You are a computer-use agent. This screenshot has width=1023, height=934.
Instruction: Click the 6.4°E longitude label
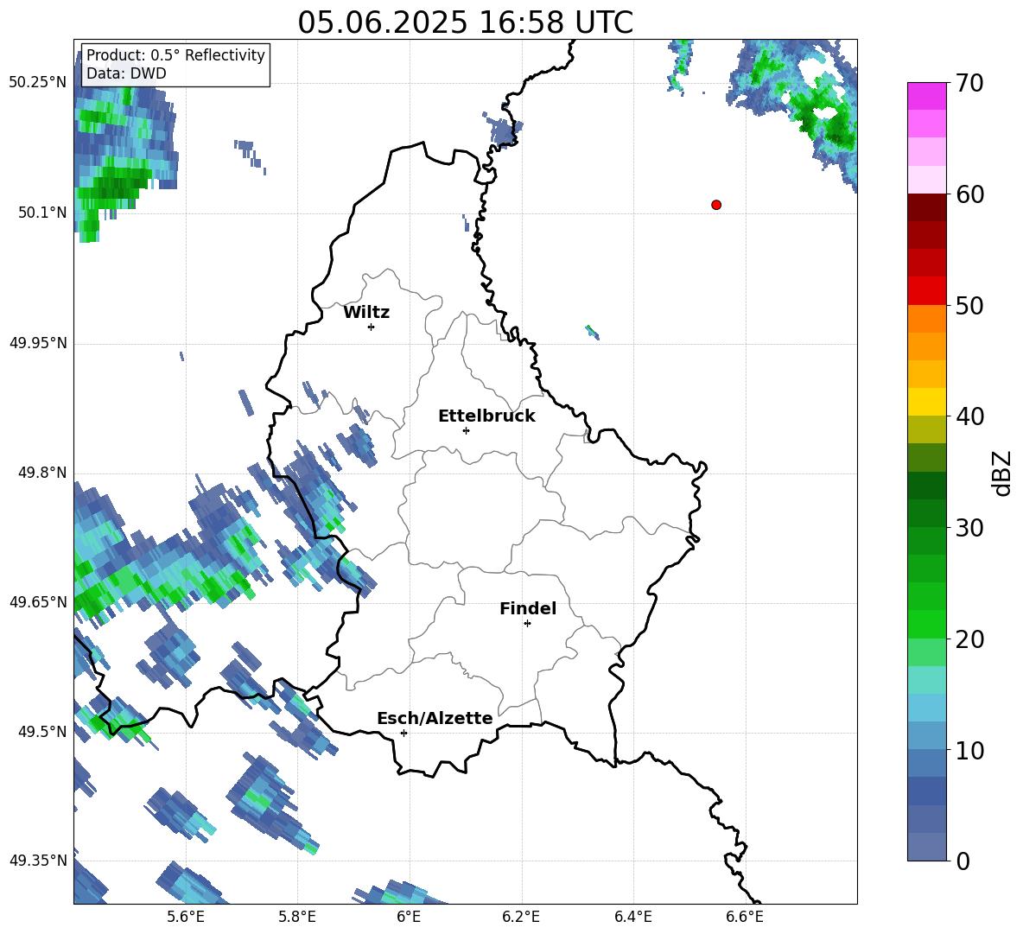632,917
